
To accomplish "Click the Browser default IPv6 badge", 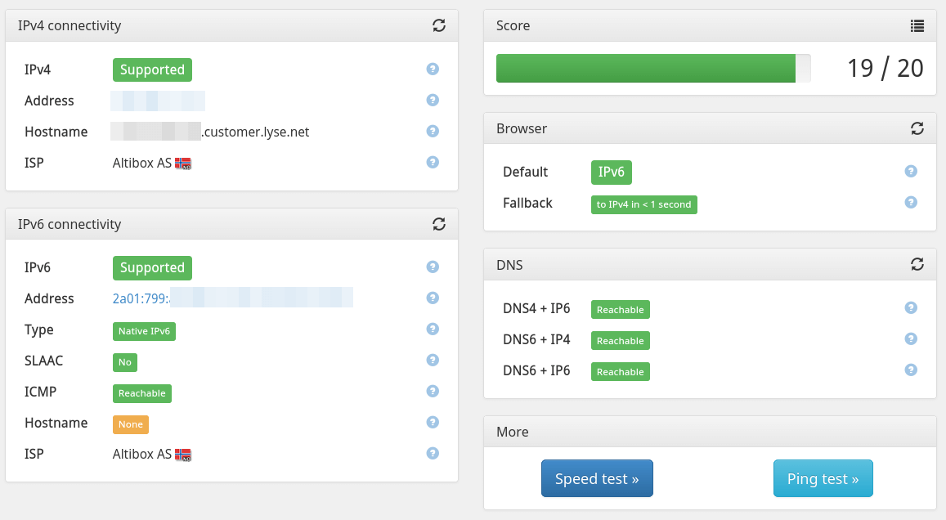I will click(x=611, y=172).
